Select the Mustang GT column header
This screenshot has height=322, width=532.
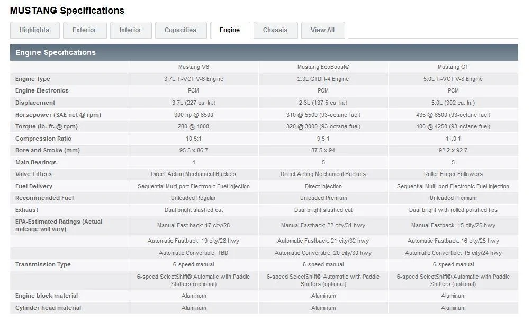tap(453, 67)
